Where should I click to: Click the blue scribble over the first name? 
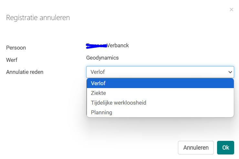pos(96,46)
